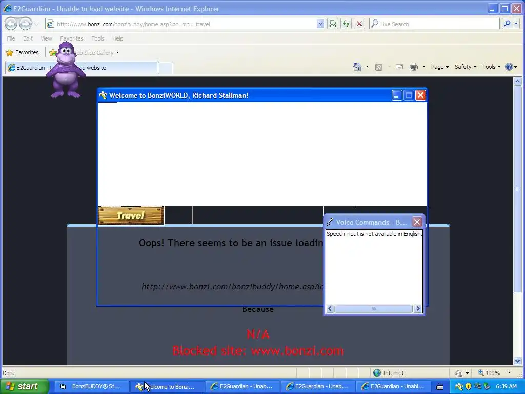Open the Help menu in the menu bar
This screenshot has width=525, height=394.
coord(117,38)
